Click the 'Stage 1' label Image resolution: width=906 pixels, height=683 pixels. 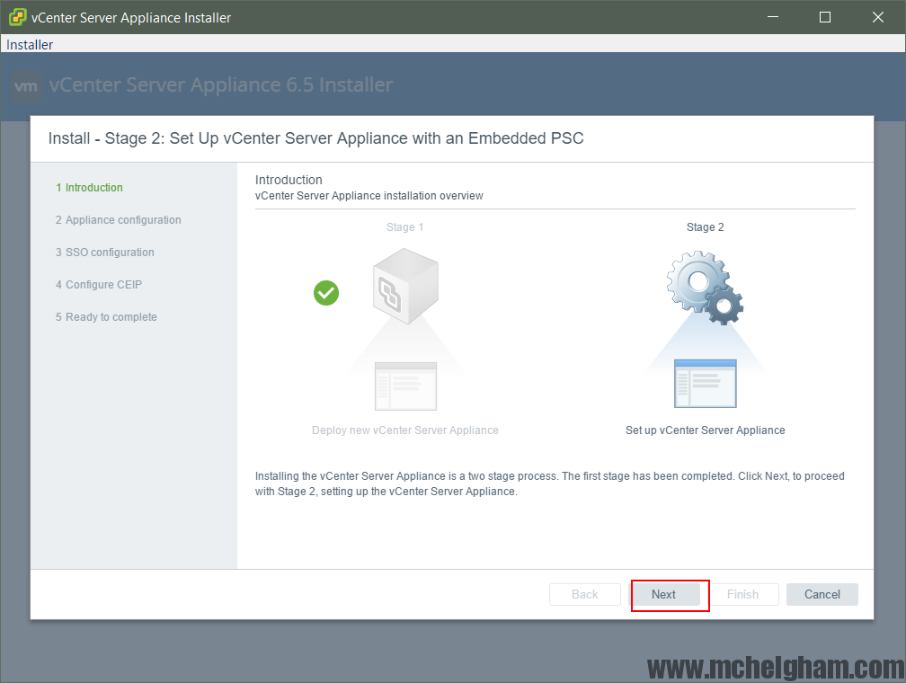[x=405, y=227]
